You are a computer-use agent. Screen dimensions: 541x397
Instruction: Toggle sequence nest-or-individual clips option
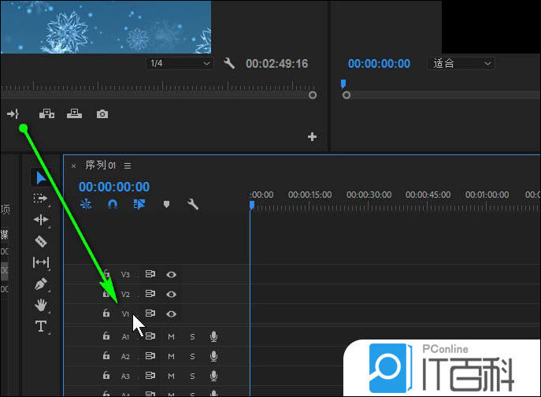86,204
